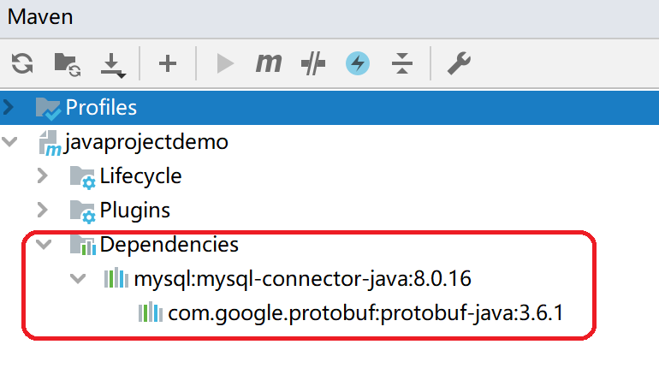Viewport: 659px width, 386px height.
Task: Expand the Plugins node arrow
Action: (44, 211)
